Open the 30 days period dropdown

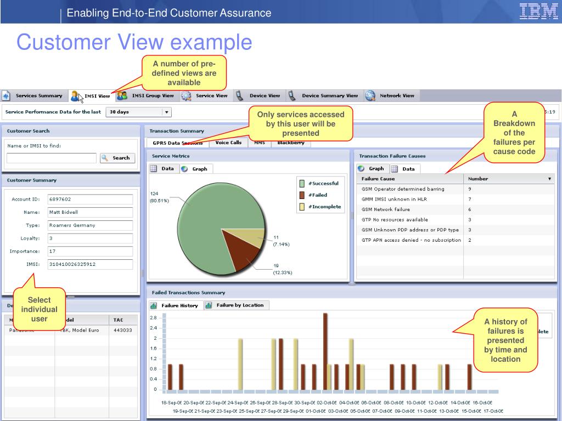pos(139,112)
